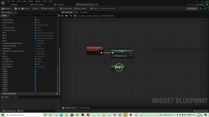Open the Cmd console selector
Viewport: 209px width, 117px height.
pos(20,111)
